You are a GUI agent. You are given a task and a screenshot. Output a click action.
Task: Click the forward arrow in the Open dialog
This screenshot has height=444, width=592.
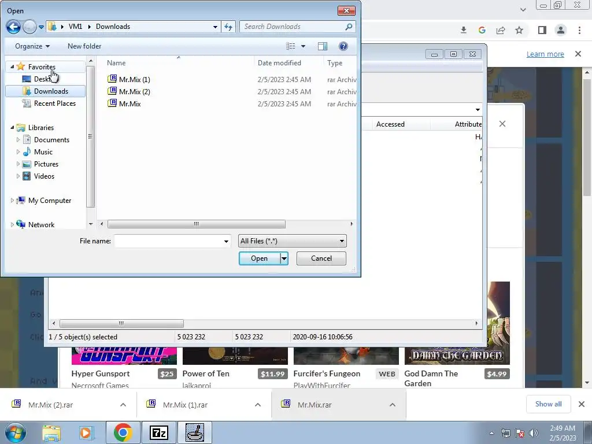coord(29,27)
